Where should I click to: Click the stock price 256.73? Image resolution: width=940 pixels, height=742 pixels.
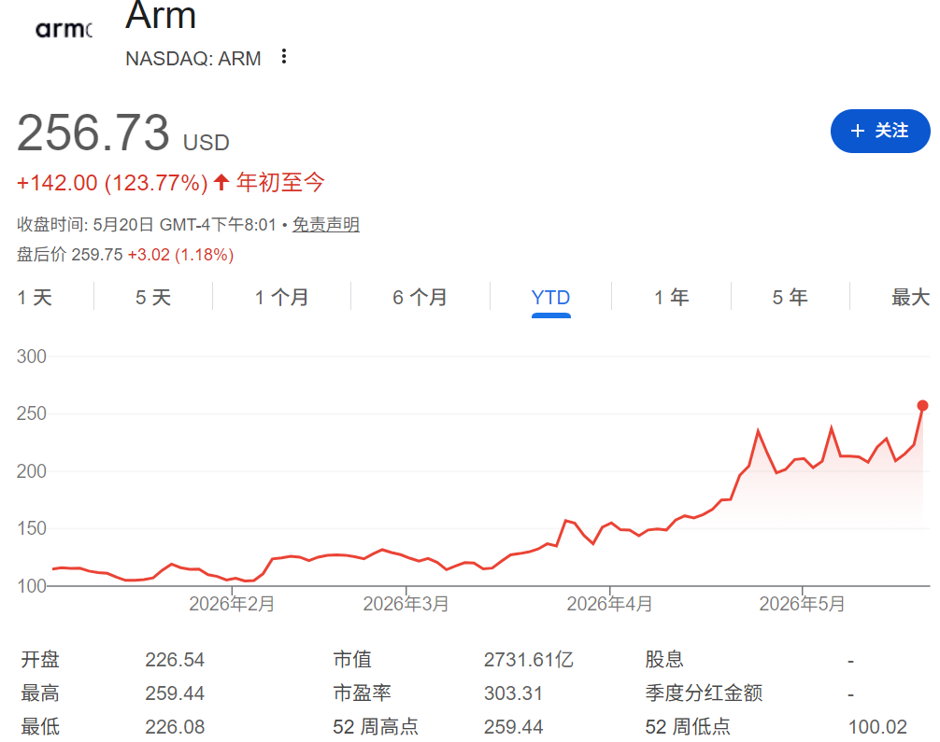(93, 133)
